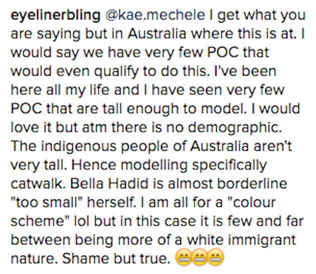
Task: Click the word "nature" in the last line
Action: point(34,258)
